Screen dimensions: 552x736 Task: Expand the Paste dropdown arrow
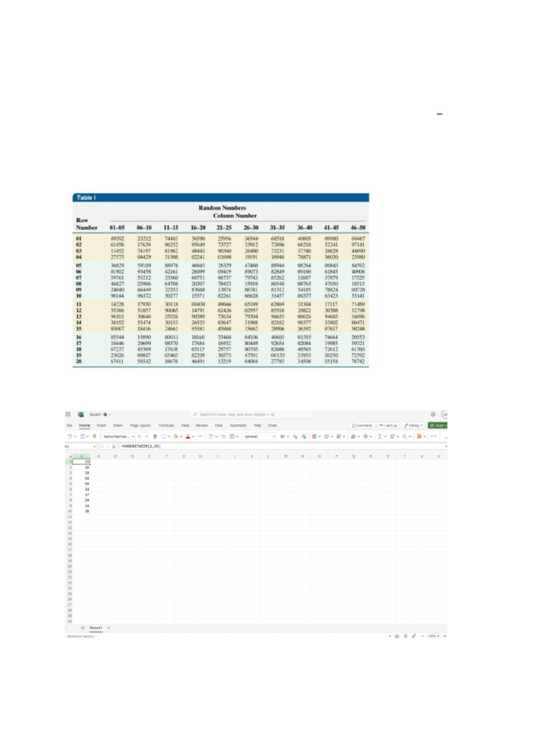87,436
